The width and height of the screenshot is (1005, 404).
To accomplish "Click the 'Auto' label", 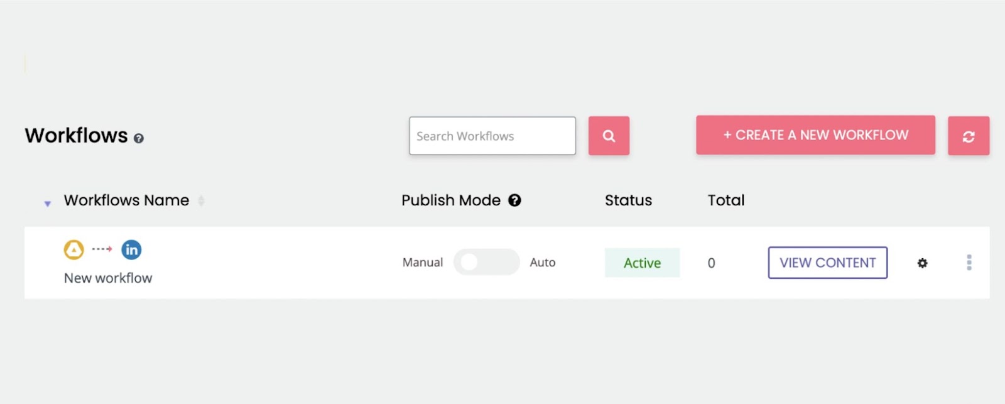I will pos(543,263).
